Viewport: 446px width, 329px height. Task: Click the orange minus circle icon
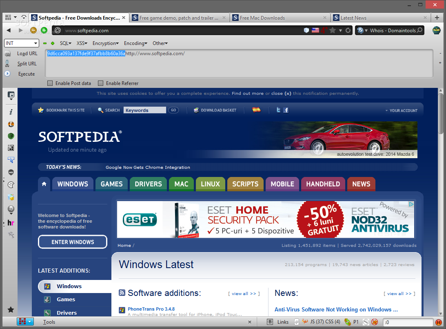click(33, 30)
